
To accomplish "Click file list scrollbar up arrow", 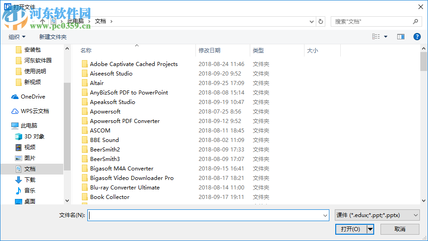I will (x=423, y=48).
